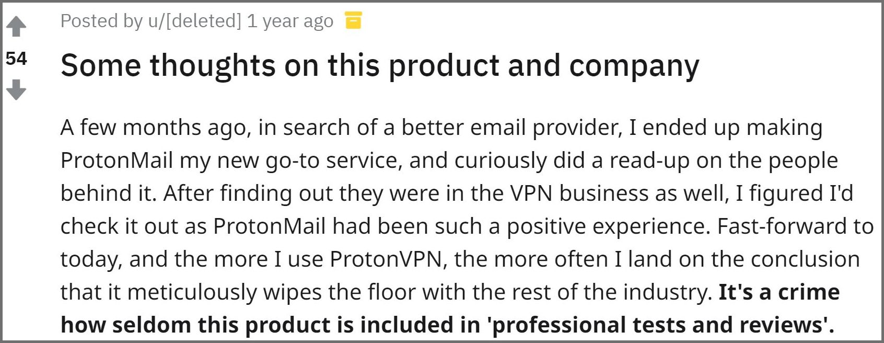Downvote the post with the down arrow
This screenshot has height=343, width=884.
tap(16, 89)
